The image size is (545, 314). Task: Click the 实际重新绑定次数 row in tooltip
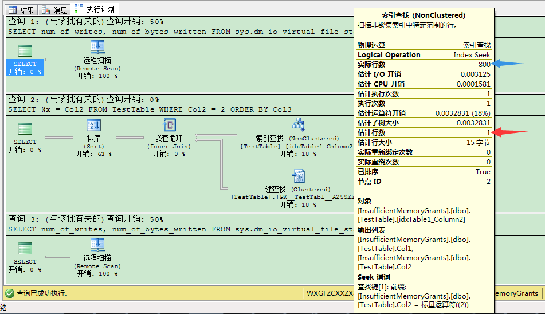coord(424,152)
